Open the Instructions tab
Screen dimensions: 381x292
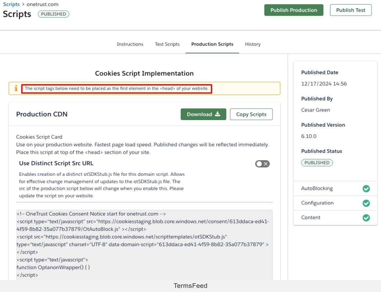point(130,44)
